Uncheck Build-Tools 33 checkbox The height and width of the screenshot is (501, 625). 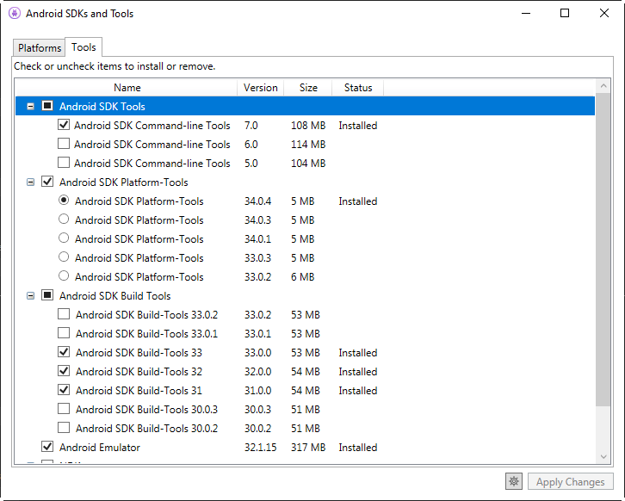pos(64,352)
